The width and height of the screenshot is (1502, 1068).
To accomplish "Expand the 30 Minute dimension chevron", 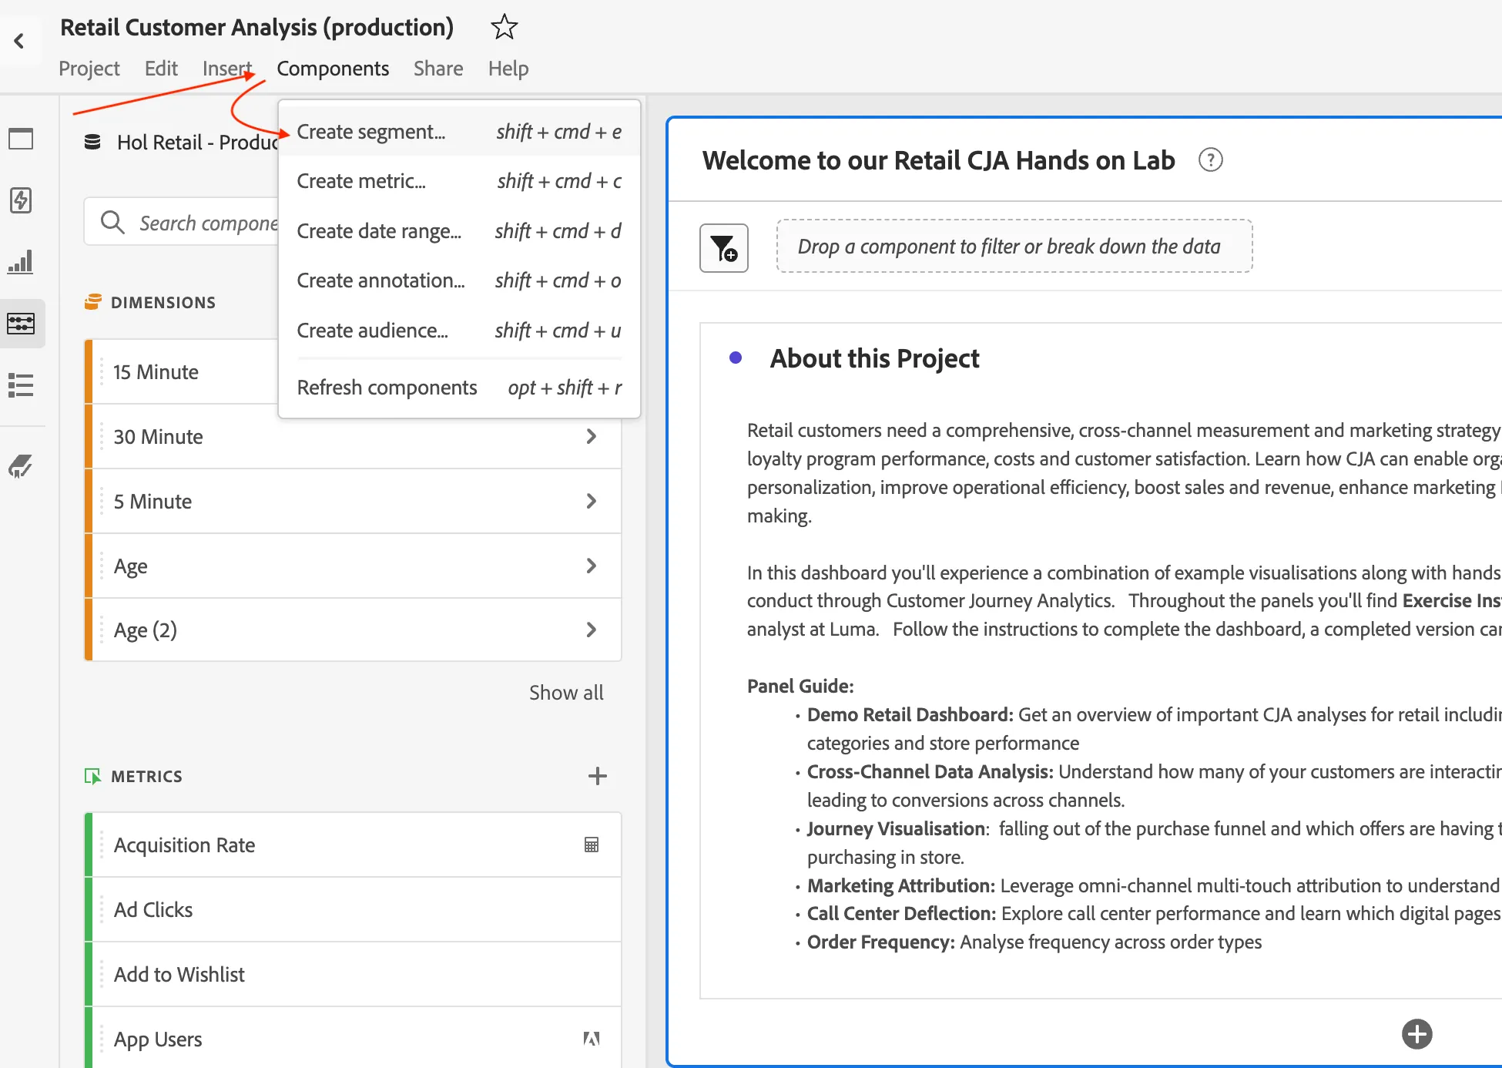I will tap(592, 436).
